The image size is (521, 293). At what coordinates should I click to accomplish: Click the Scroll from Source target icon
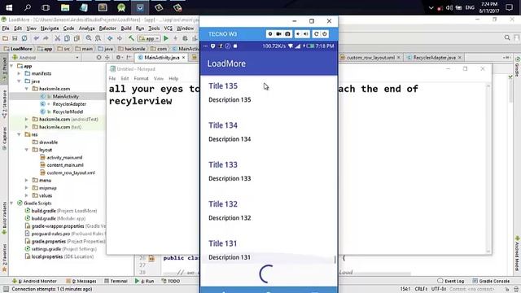coord(99,58)
